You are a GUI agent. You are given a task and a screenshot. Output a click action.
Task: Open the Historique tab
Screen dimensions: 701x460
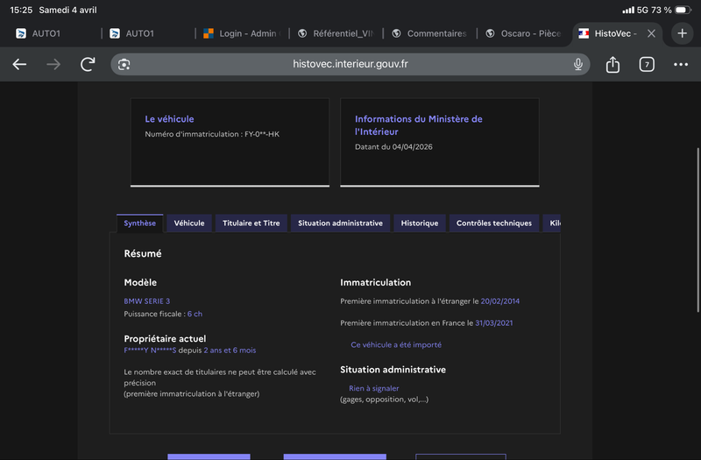[x=420, y=223]
